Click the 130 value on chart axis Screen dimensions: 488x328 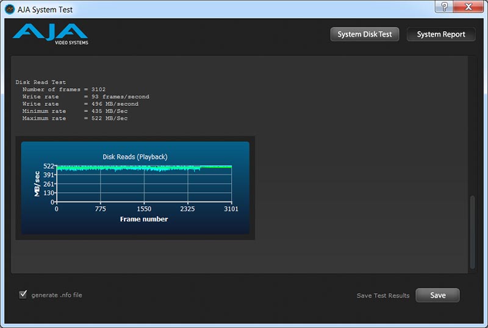click(49, 193)
